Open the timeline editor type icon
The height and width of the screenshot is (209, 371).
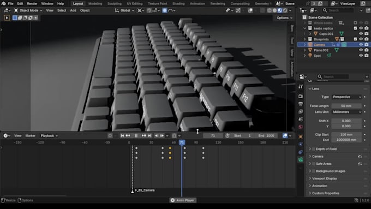click(x=7, y=136)
